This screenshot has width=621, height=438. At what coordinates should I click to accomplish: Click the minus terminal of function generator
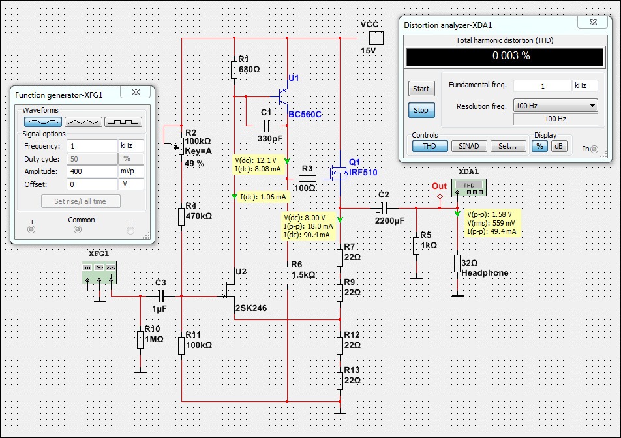(130, 230)
